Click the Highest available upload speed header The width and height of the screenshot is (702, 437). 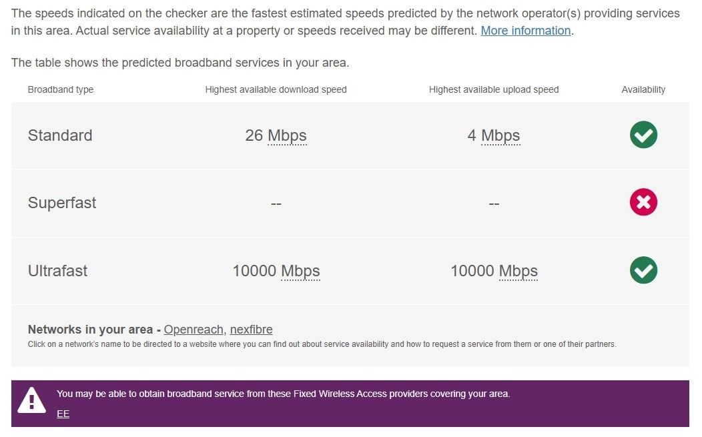[x=494, y=89]
